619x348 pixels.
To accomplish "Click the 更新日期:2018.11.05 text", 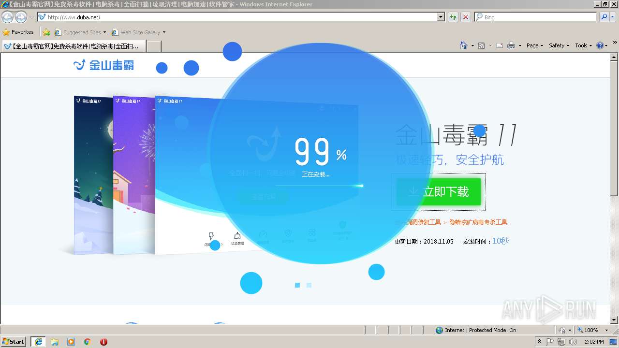I will tap(424, 241).
